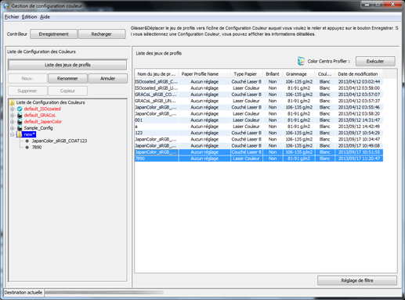Screen dimensions: 405x300
Task: Select the ISOcoated_sRGB_C... profile row
Action: (259, 81)
